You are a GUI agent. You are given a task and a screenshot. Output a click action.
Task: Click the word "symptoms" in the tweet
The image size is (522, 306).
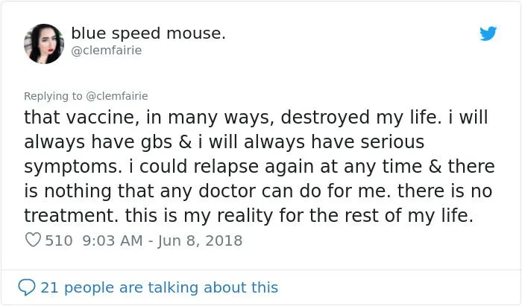coord(66,166)
